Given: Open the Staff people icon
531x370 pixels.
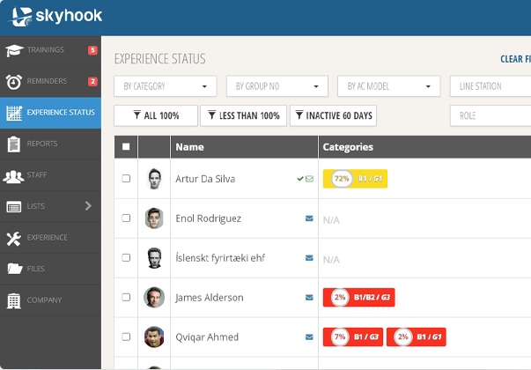Looking at the screenshot, I should click(13, 175).
